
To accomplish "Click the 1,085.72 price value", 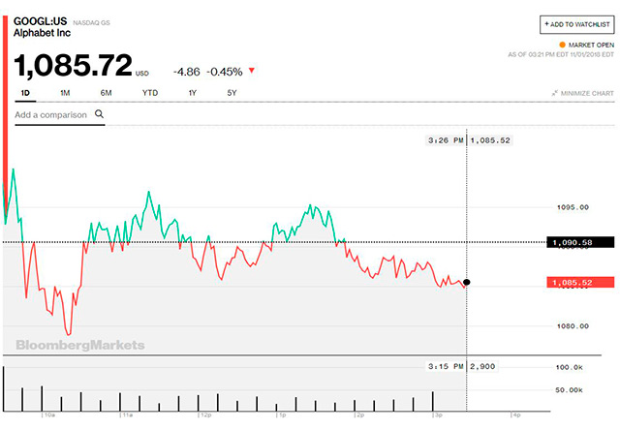I will click(x=74, y=65).
